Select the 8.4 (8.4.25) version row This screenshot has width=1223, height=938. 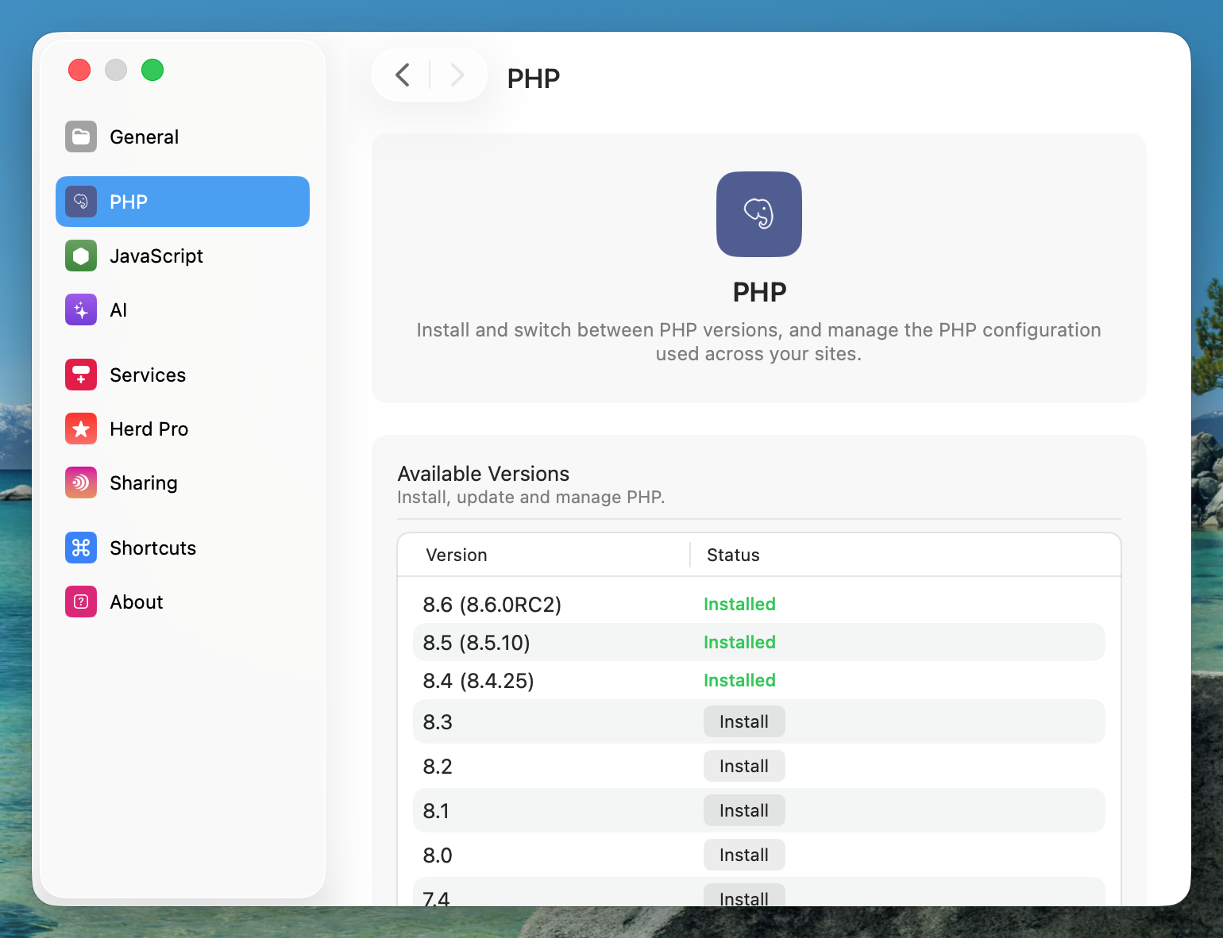[759, 680]
